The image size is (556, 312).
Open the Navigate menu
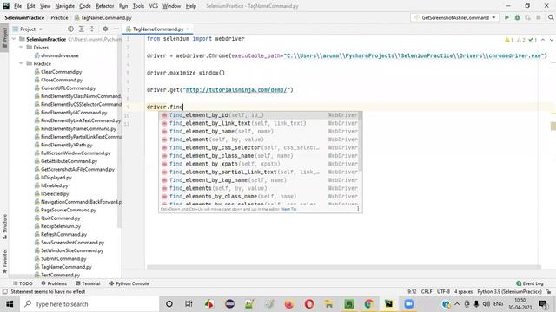tap(65, 6)
